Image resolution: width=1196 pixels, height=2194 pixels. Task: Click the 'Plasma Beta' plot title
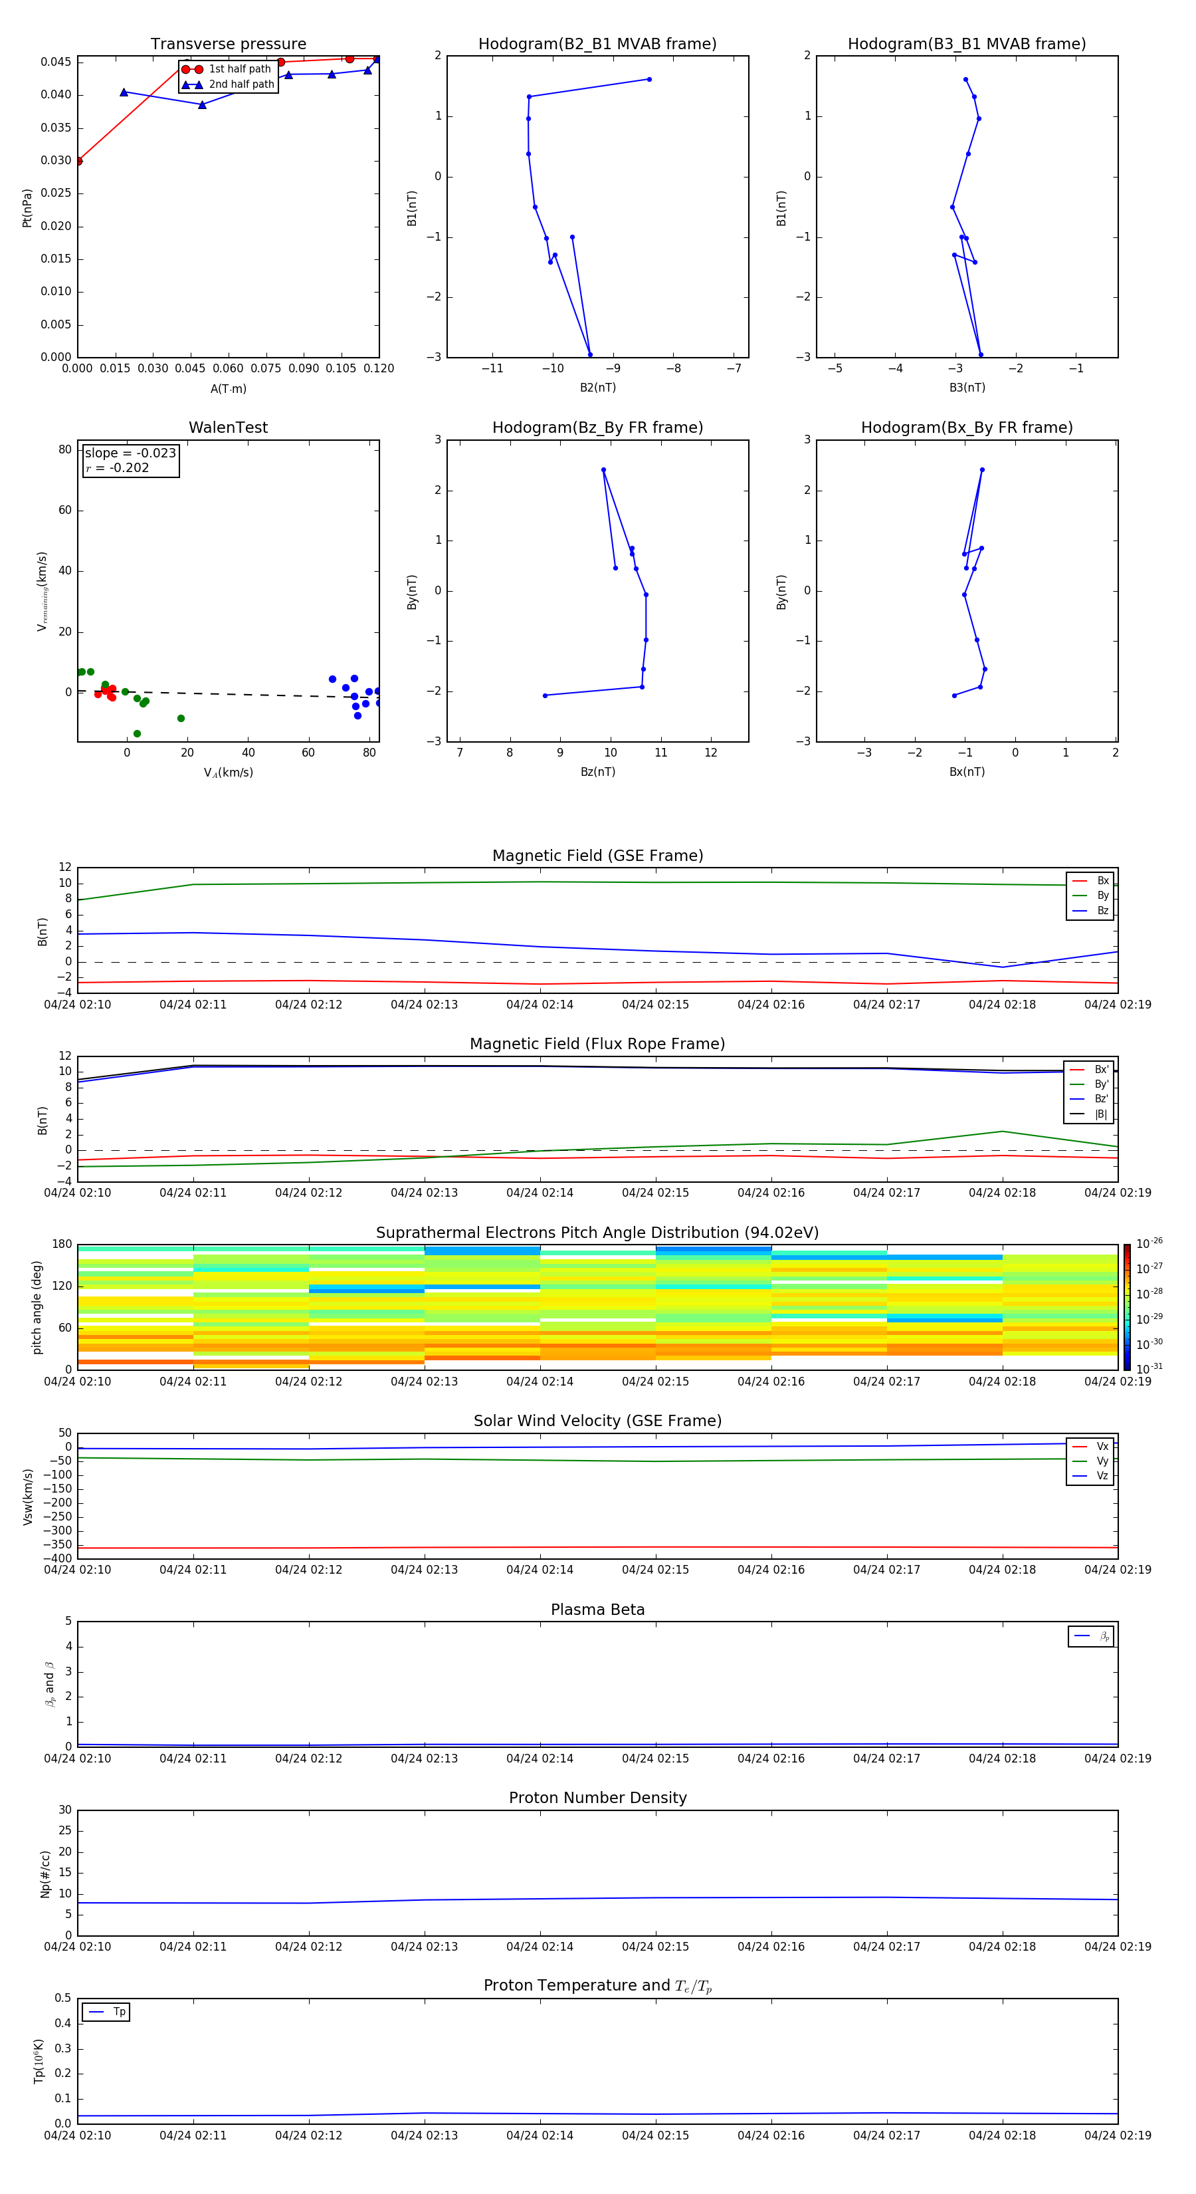click(597, 1610)
